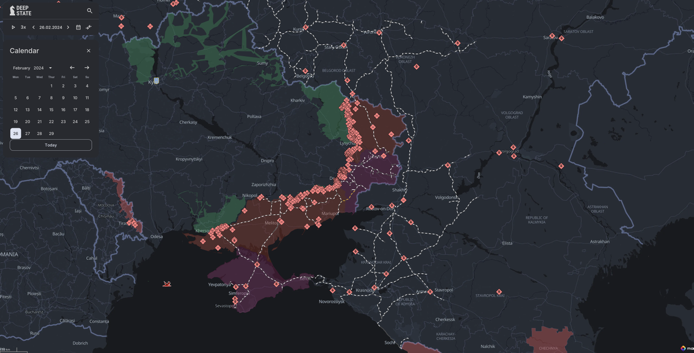
Task: Show previous month with left arrow
Action: [x=72, y=68]
